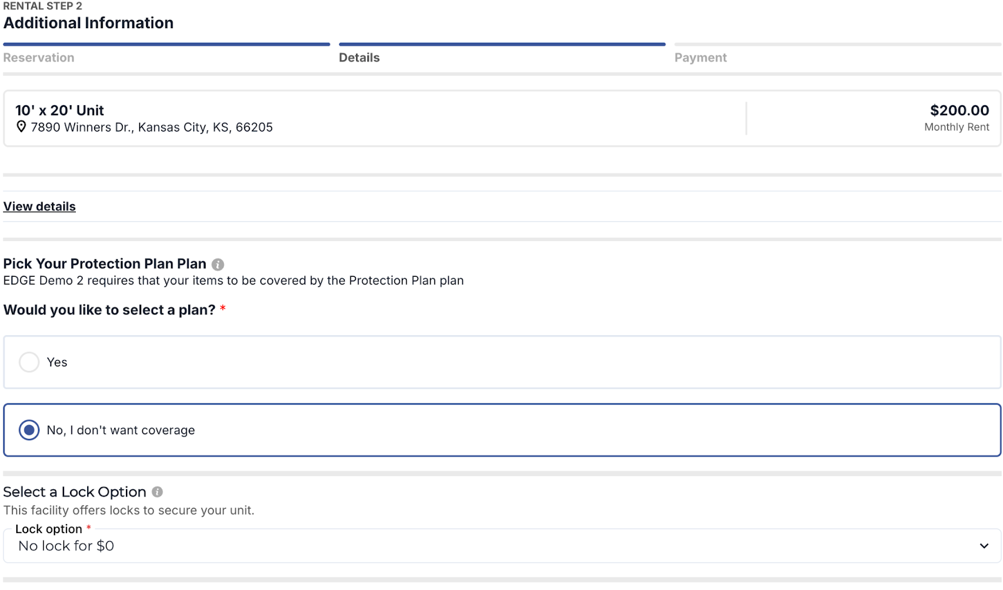Open the Lock option dropdown field

pos(489,546)
